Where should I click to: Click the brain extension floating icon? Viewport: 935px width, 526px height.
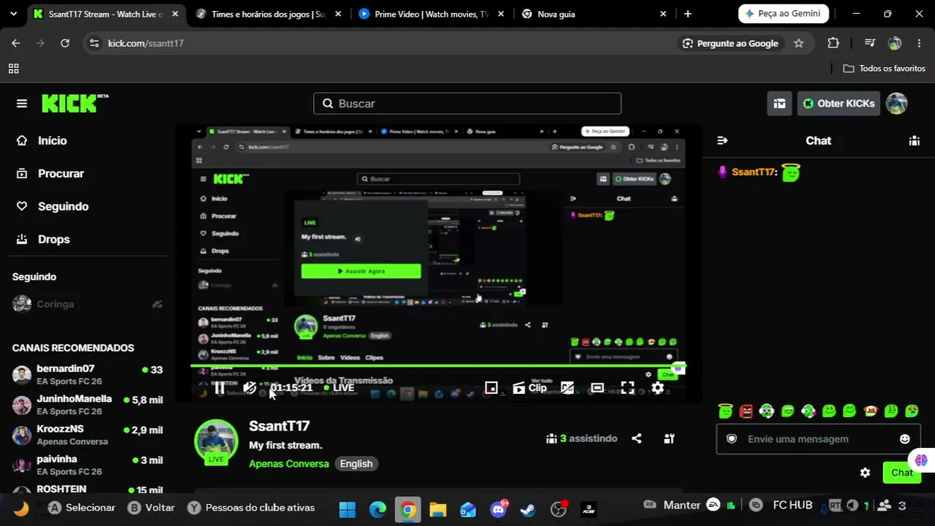(921, 460)
